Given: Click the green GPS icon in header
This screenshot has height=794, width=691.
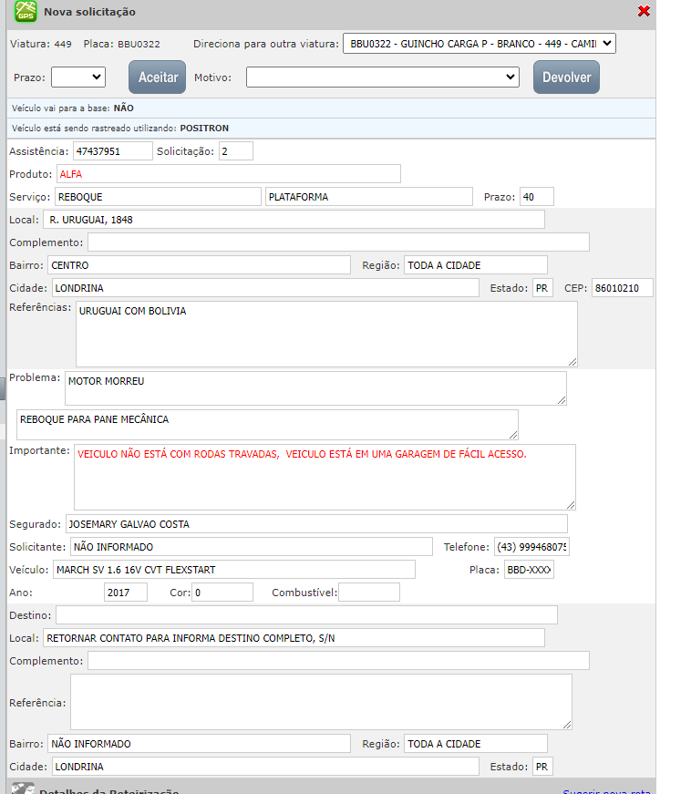Looking at the screenshot, I should (x=26, y=12).
